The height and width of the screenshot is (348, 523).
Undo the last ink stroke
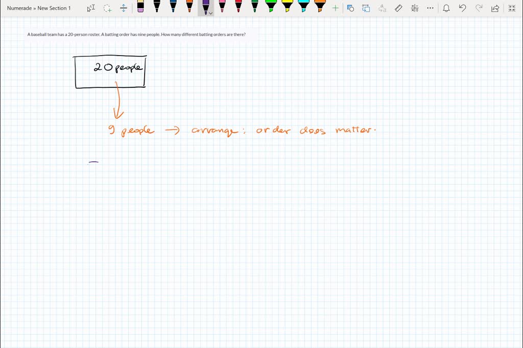(463, 8)
